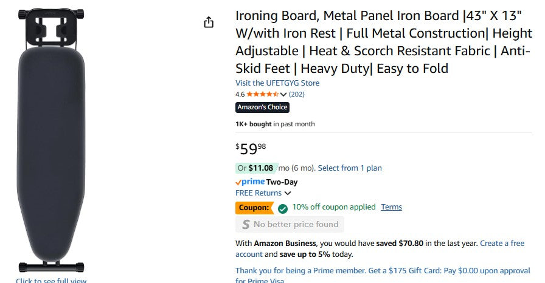Screen dimensions: 545x283
Task: Click the share icon beside the product image
Action: point(209,22)
